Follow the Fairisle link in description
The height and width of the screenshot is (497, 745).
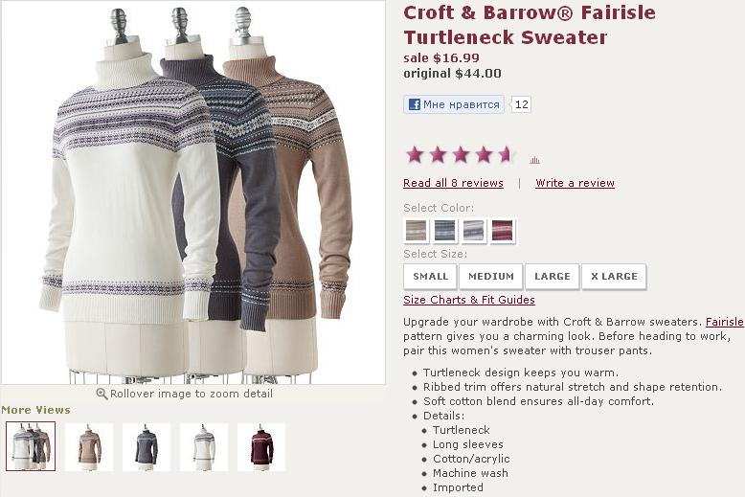tap(724, 322)
